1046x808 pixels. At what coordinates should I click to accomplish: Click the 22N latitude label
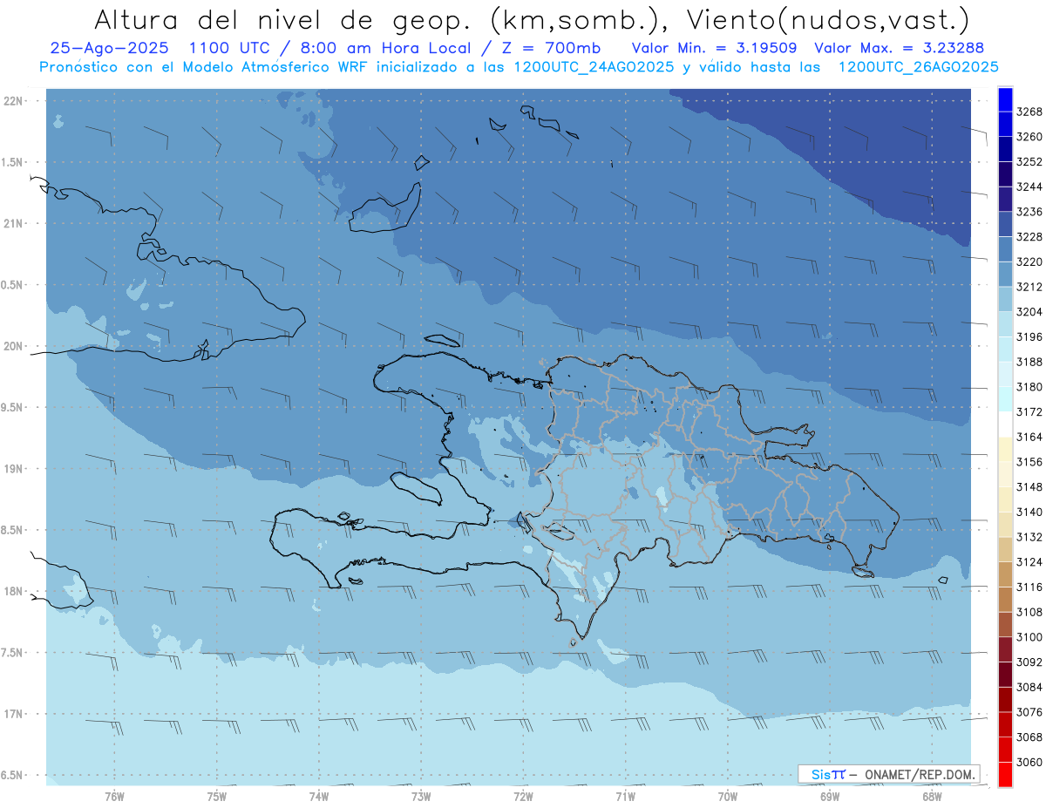tap(15, 101)
